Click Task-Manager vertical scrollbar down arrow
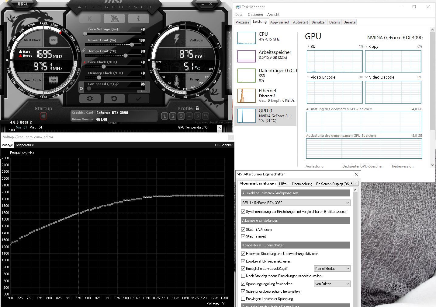 click(x=433, y=165)
